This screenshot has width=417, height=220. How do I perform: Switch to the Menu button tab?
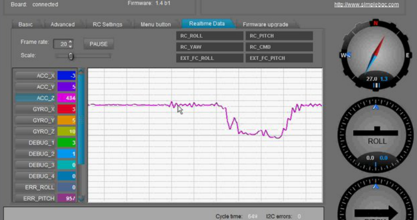pos(156,24)
